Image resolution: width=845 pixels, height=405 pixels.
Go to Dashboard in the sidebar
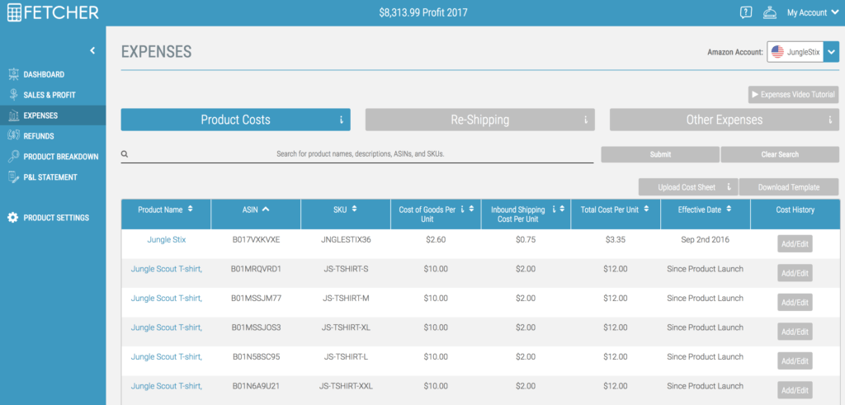pos(44,74)
